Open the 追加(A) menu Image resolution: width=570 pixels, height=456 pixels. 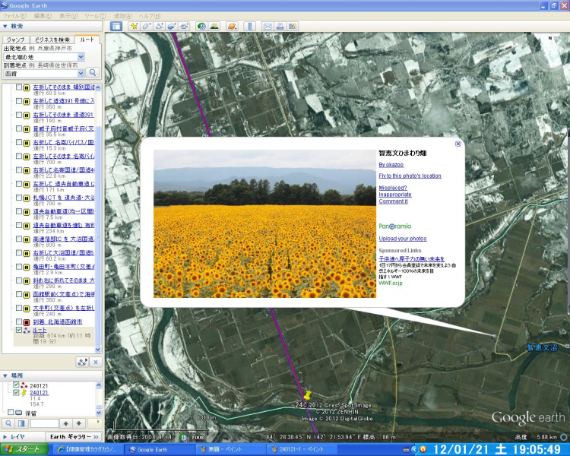[123, 16]
